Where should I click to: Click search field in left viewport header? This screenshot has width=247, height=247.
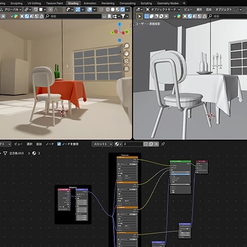73,16
